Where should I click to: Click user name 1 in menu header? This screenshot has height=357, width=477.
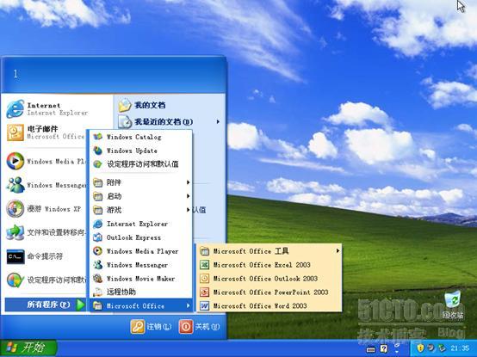[15, 73]
